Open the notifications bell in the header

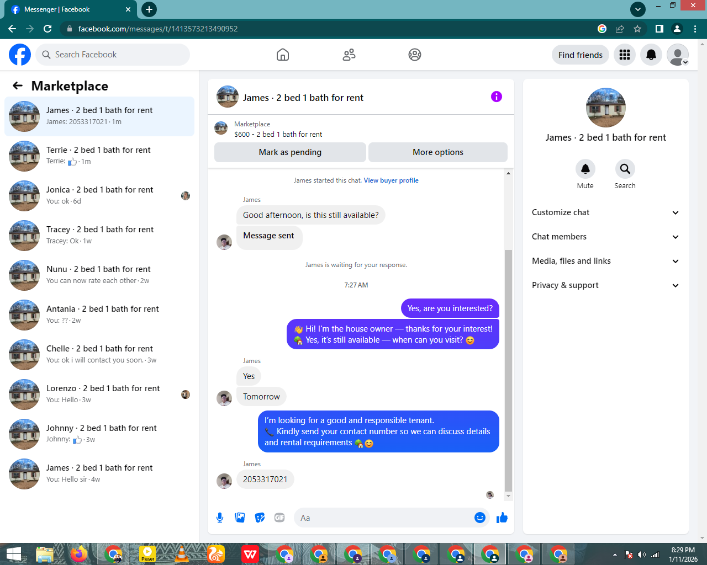click(651, 55)
